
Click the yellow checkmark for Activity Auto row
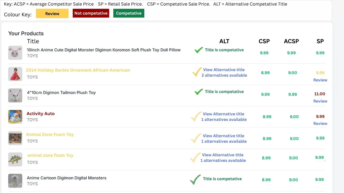[x=196, y=116]
